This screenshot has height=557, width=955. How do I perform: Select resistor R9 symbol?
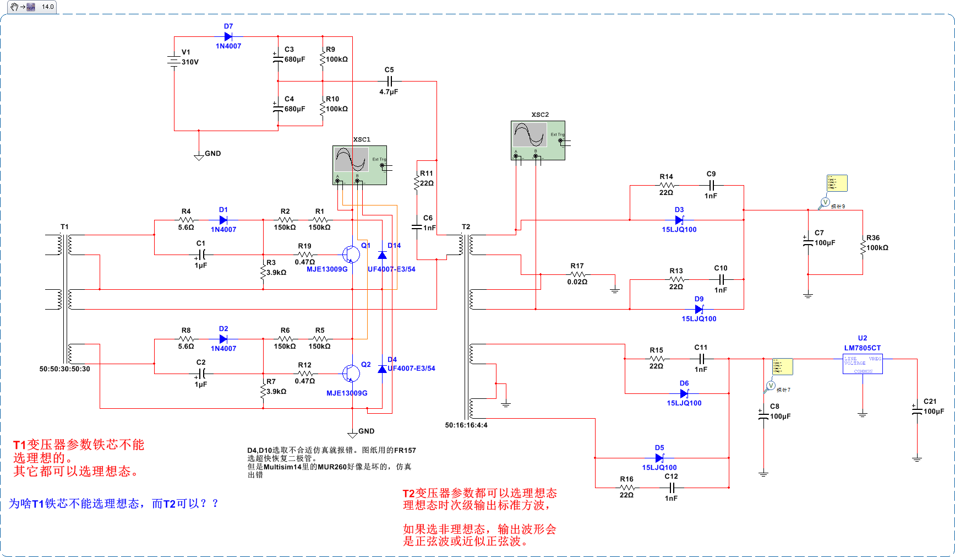[323, 59]
